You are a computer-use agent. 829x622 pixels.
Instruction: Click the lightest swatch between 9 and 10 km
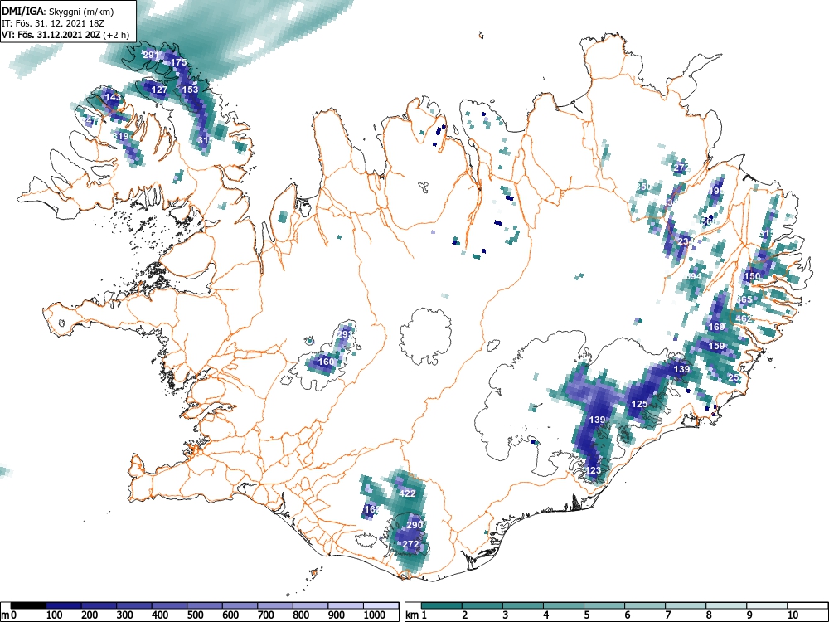(x=767, y=605)
